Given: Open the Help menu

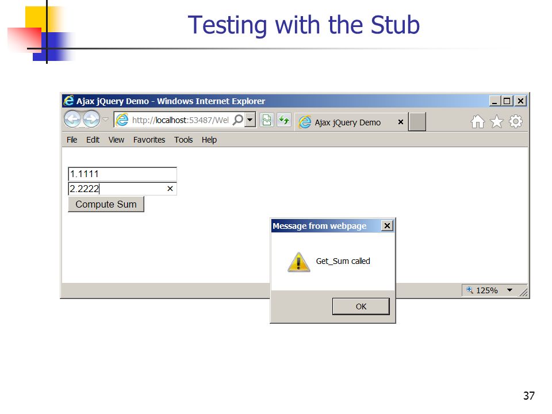Looking at the screenshot, I should pyautogui.click(x=209, y=140).
